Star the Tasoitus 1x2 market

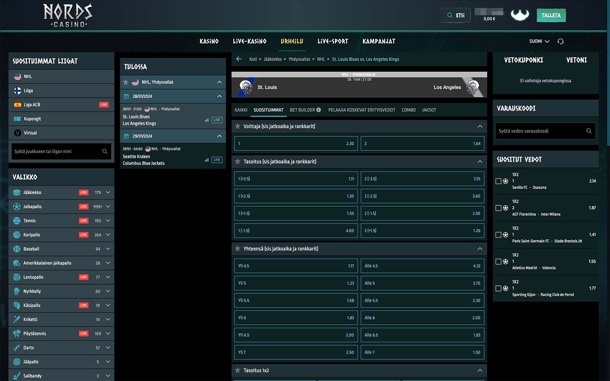pos(238,370)
